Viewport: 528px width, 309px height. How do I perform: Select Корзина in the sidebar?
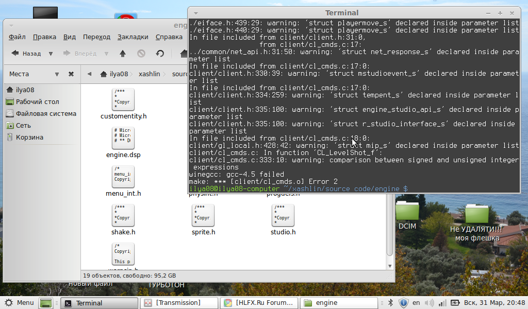pyautogui.click(x=29, y=138)
